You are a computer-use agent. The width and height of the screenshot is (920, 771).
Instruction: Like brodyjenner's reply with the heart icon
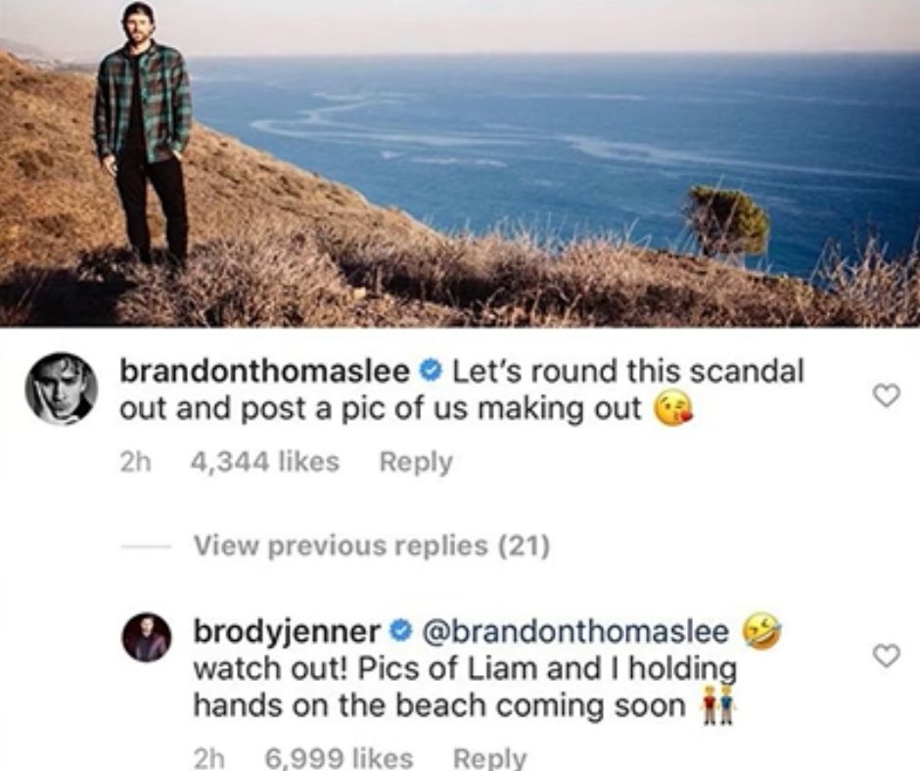point(886,656)
